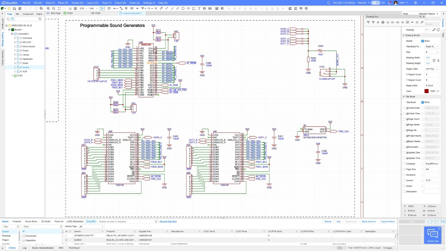Toggle the Description checkbox

tap(405, 191)
